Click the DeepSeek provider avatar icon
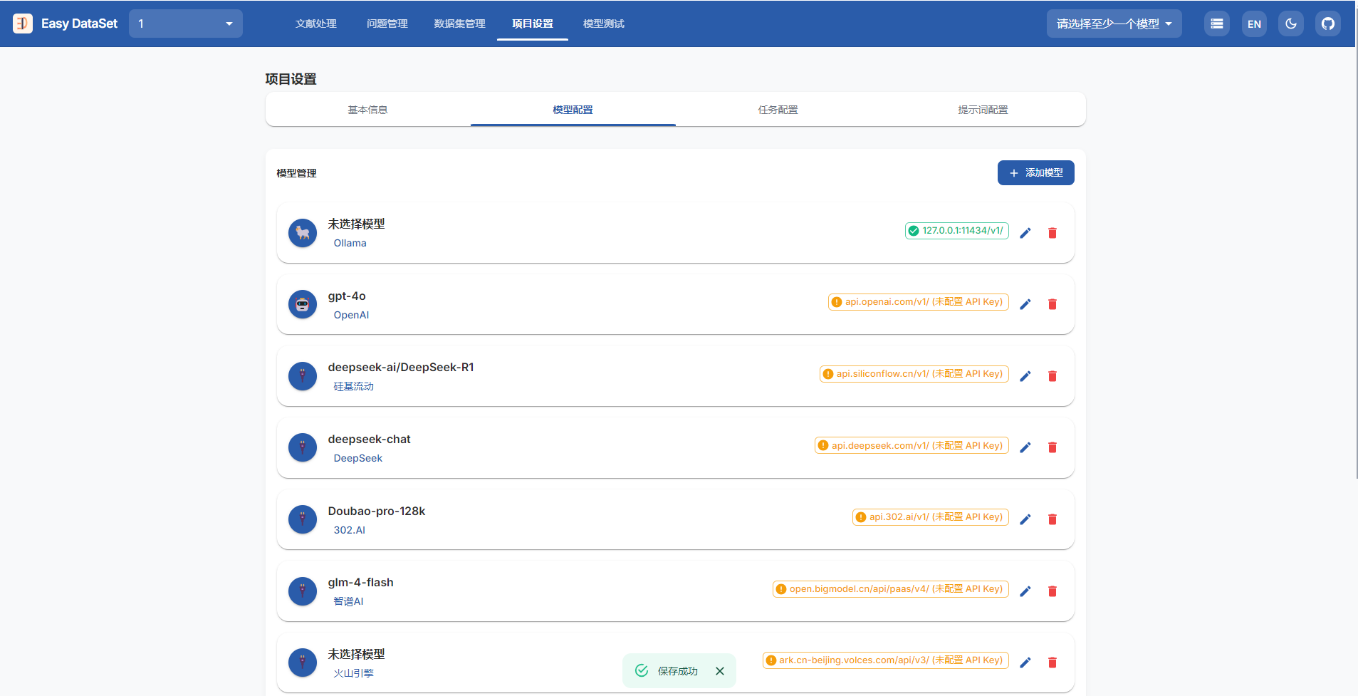Screen dimensions: 1358x696 pyautogui.click(x=303, y=448)
